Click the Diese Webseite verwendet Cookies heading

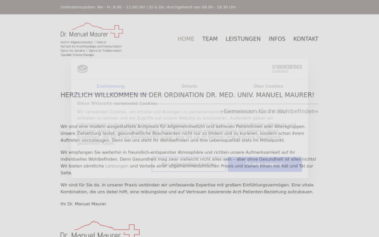tap(117, 104)
